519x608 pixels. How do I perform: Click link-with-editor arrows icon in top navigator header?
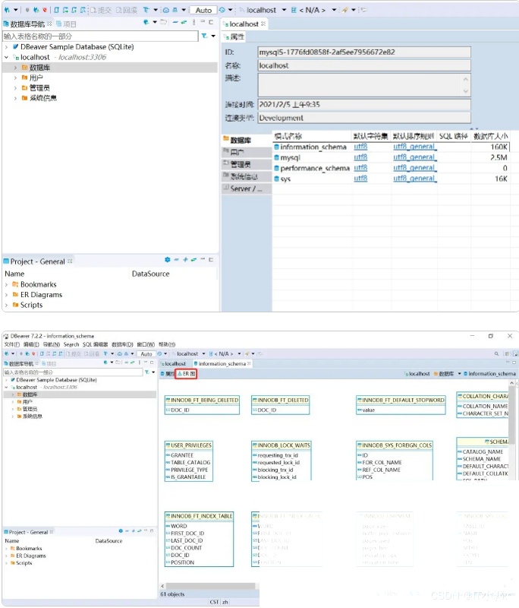184,23
